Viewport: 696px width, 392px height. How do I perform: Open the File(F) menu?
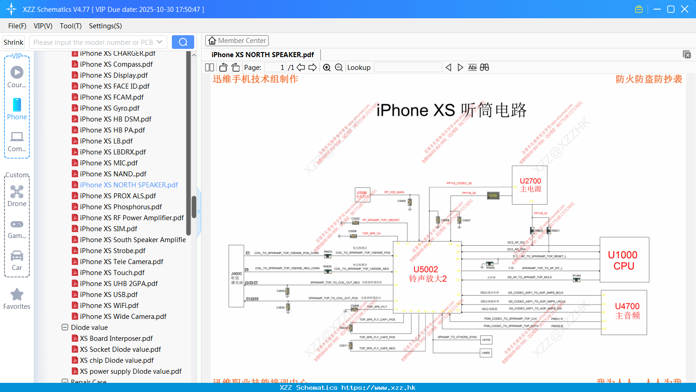[x=17, y=26]
